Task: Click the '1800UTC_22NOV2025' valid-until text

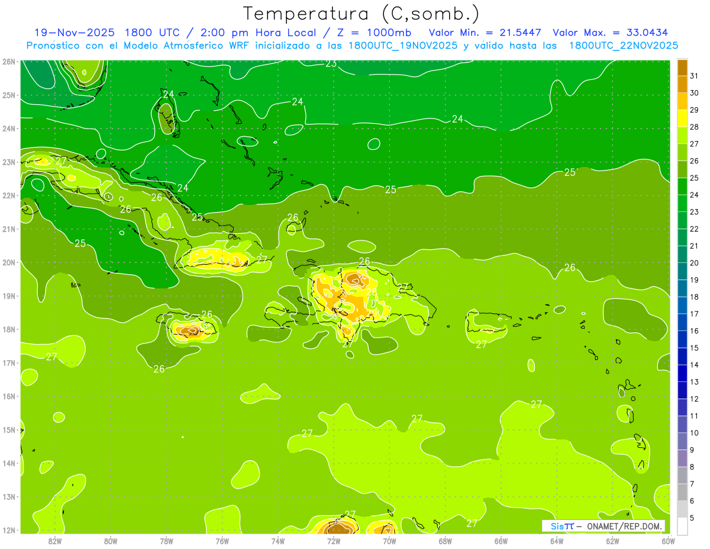Action: pos(624,46)
